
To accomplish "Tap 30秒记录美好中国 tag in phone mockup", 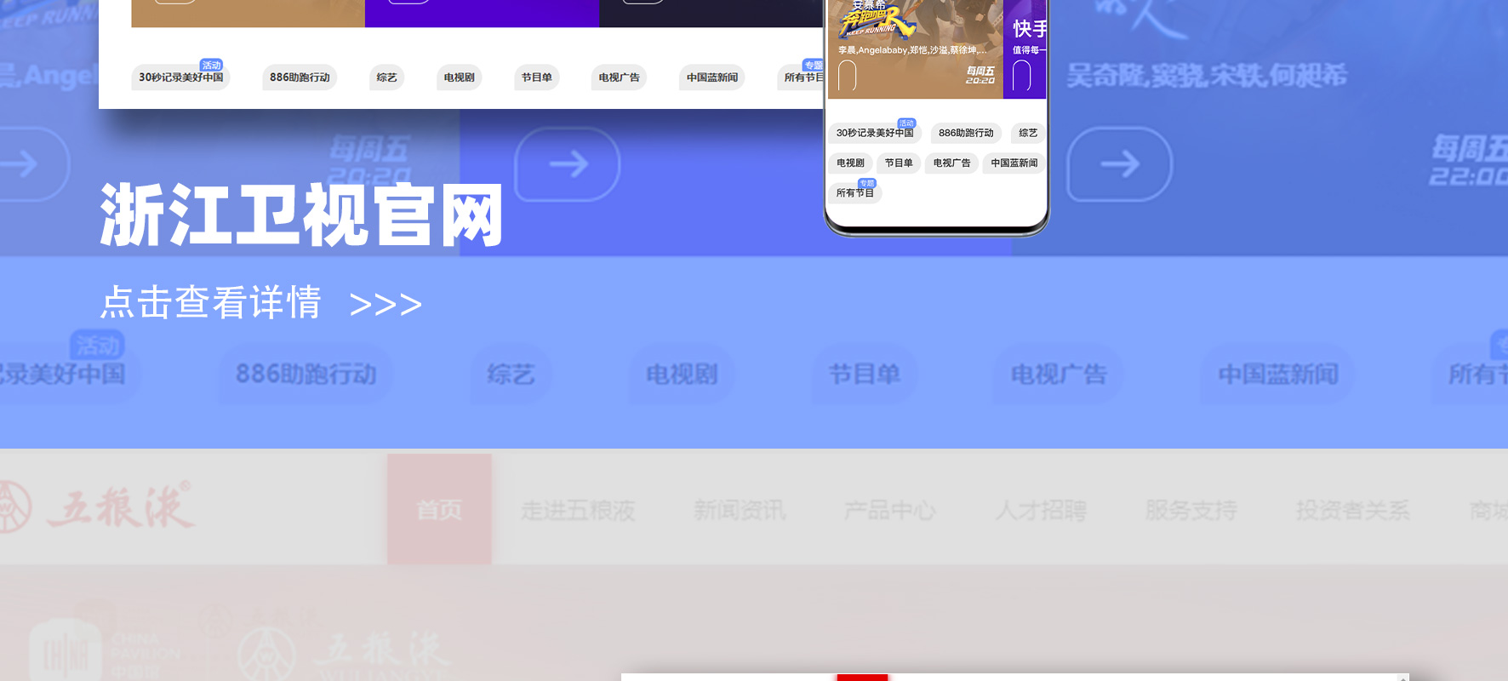I will (x=875, y=133).
